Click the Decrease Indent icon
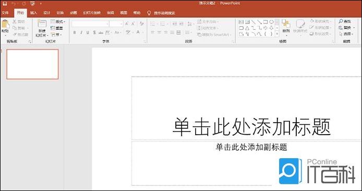The image size is (362, 191). tap(175, 24)
